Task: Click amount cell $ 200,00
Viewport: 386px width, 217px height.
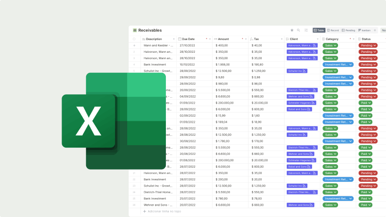Action: click(221, 179)
